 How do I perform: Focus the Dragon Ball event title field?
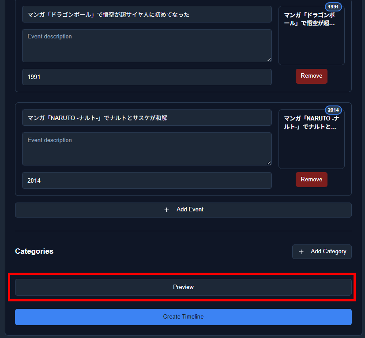coord(147,15)
